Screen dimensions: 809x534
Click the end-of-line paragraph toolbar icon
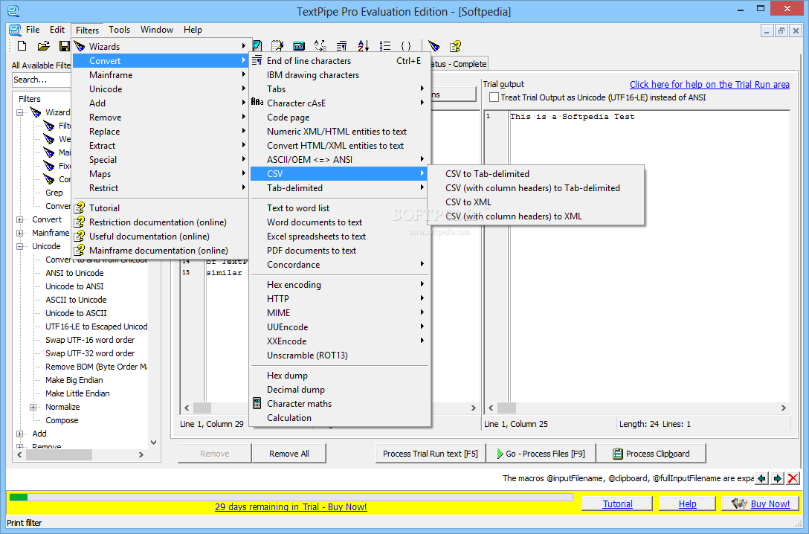341,46
